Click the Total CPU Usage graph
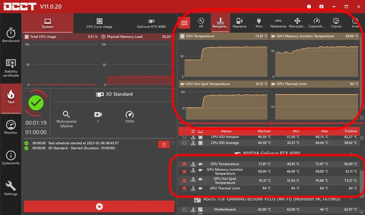The image size is (365, 215). pos(61,64)
